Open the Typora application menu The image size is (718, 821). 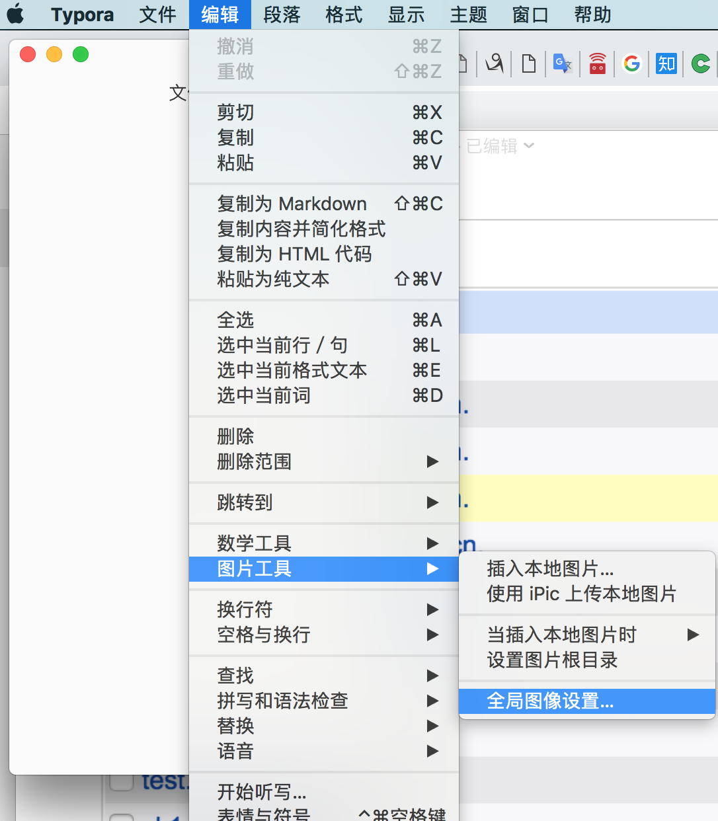point(82,15)
